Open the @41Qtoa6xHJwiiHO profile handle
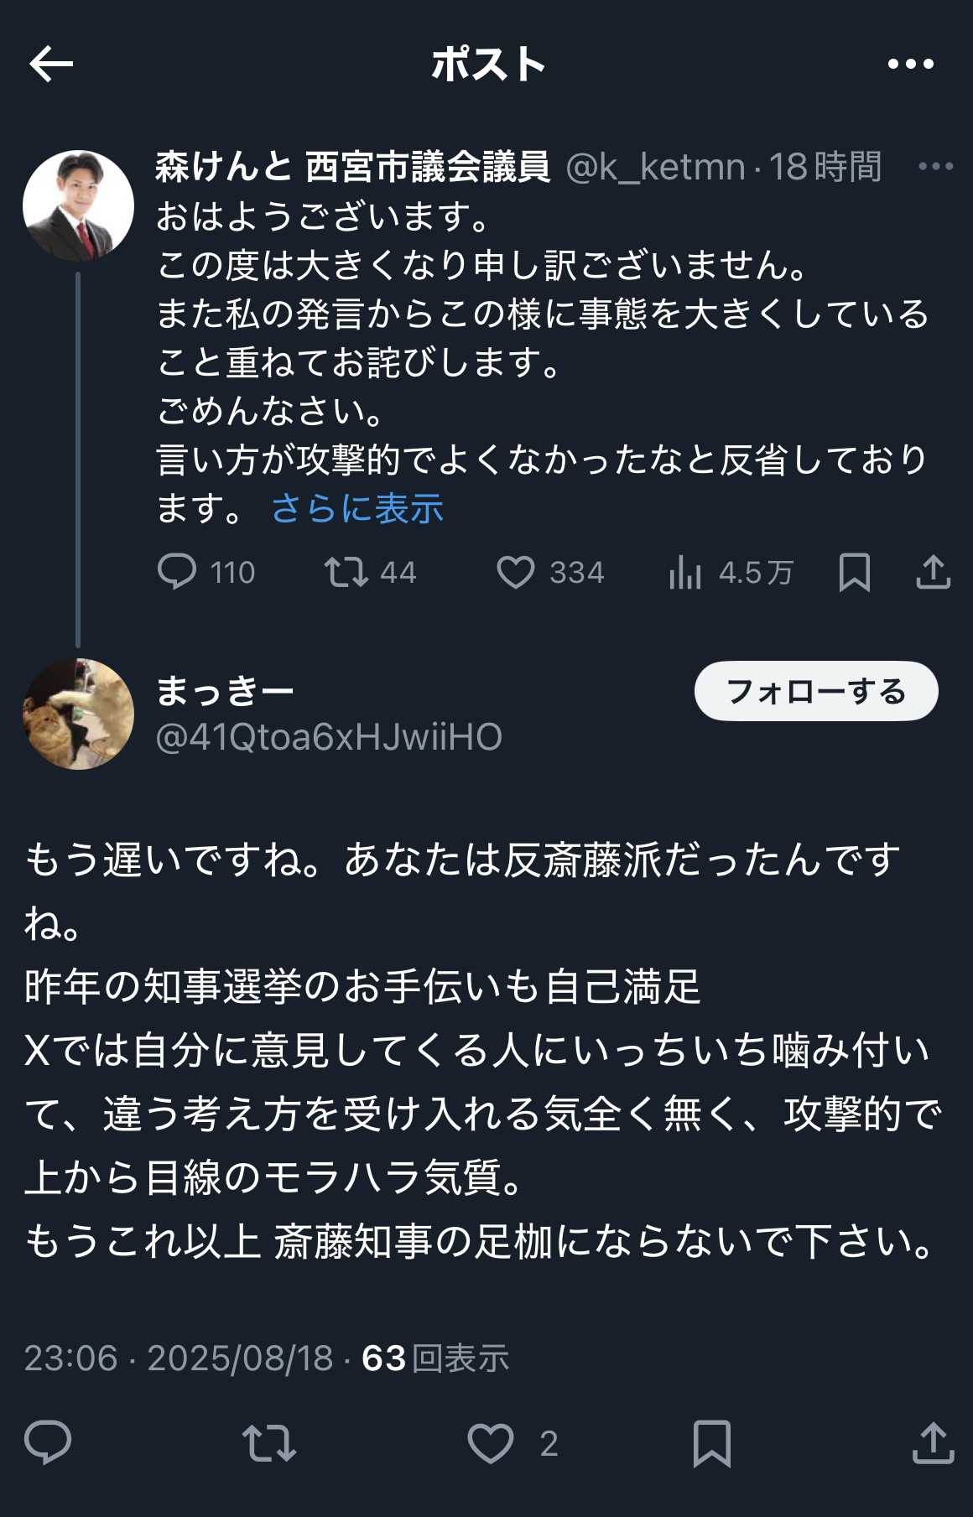This screenshot has height=1517, width=973. click(329, 737)
